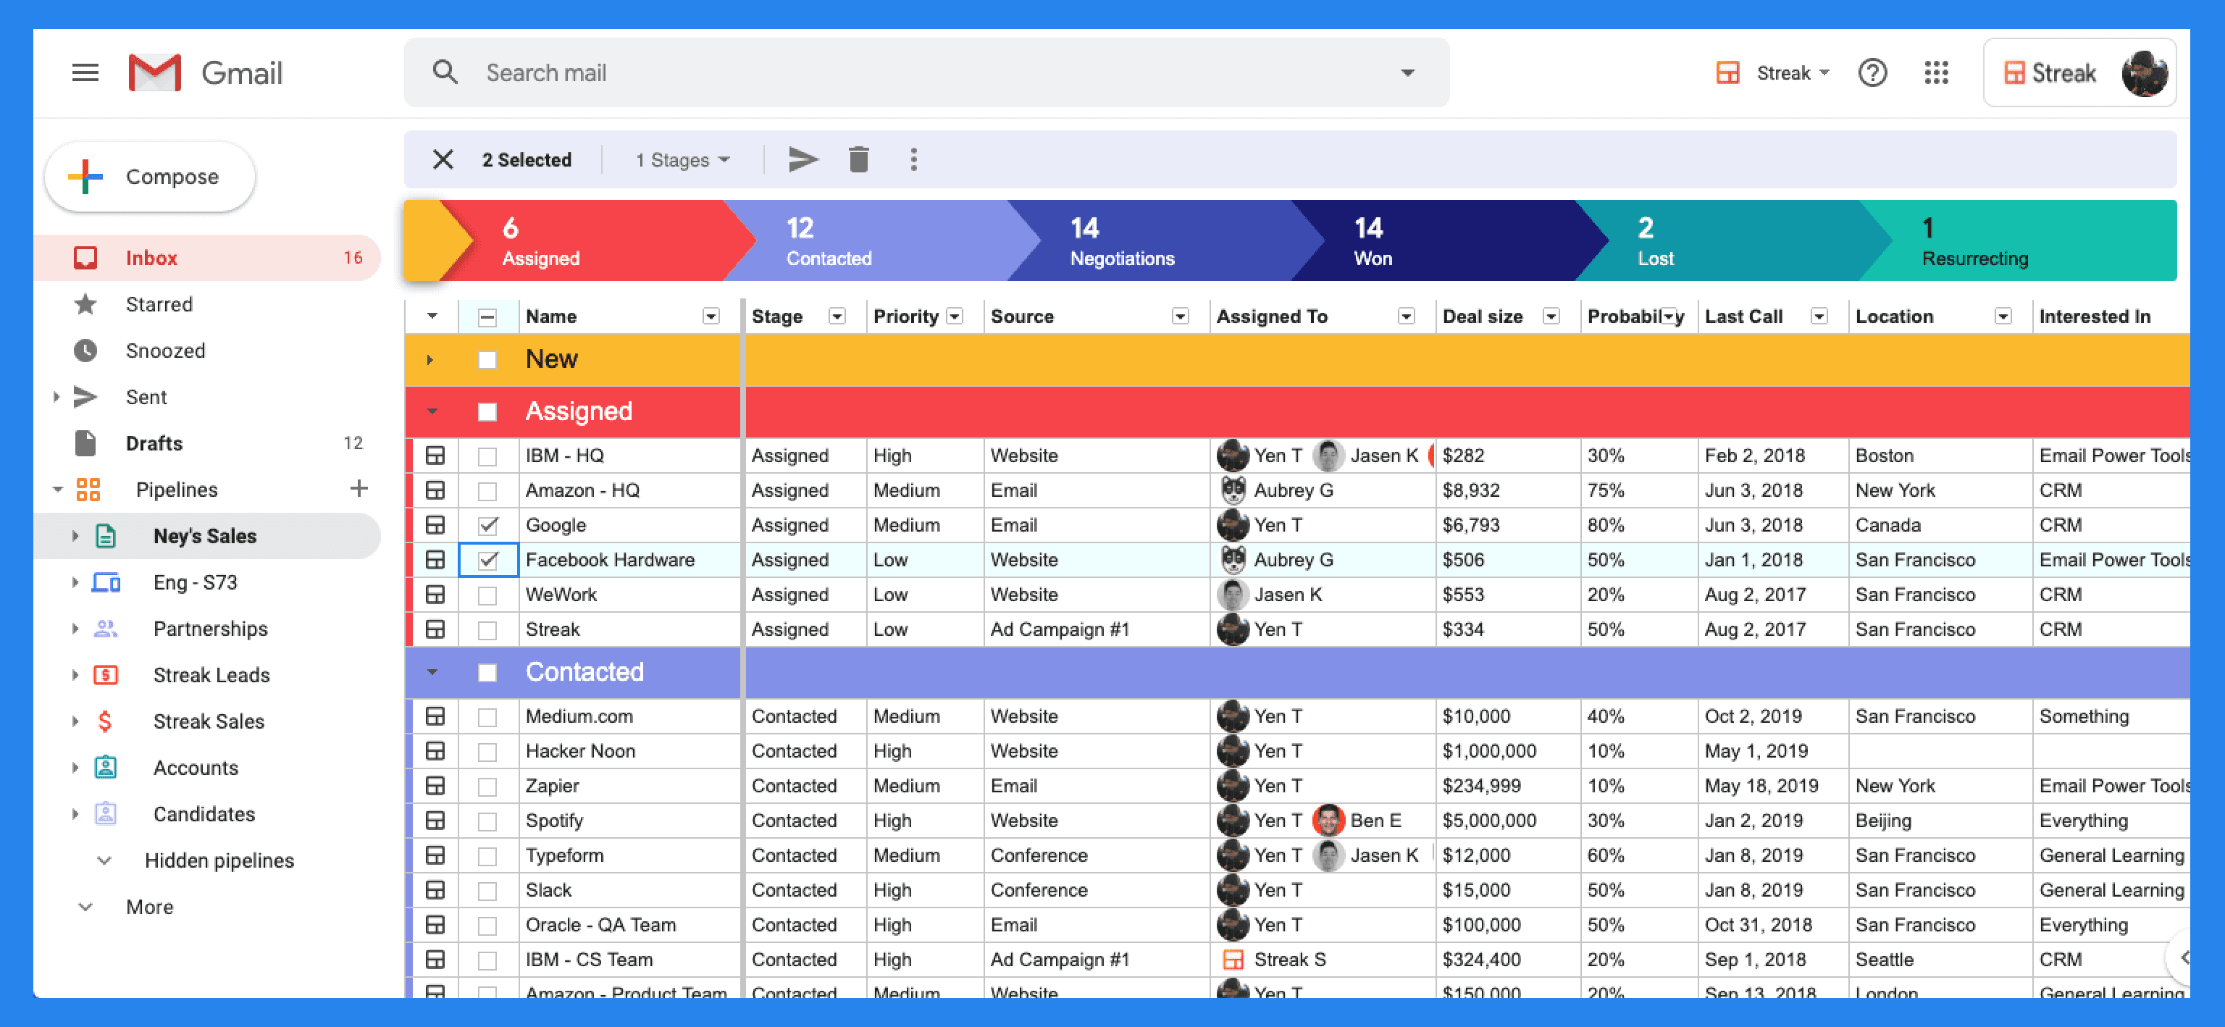Viewport: 2225px width, 1027px height.
Task: Select the Negotiations stage tab
Action: pos(1165,241)
